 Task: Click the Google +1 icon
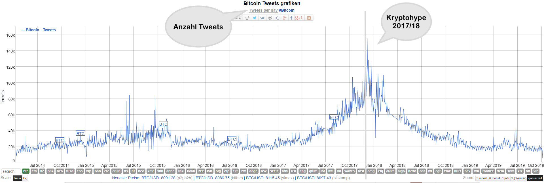tap(299, 18)
